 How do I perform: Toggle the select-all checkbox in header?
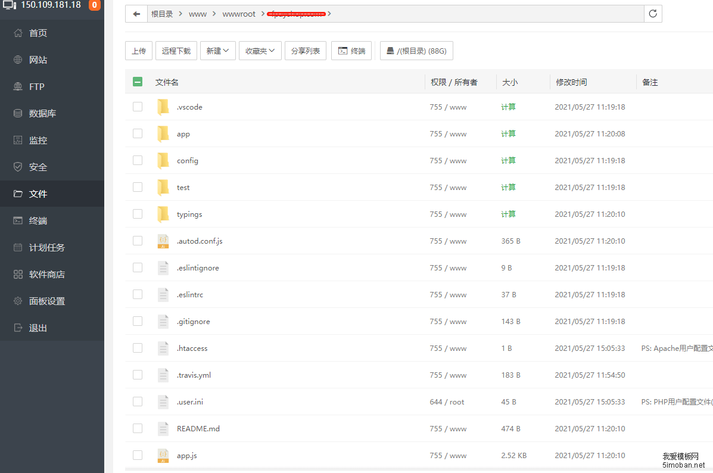(x=138, y=82)
